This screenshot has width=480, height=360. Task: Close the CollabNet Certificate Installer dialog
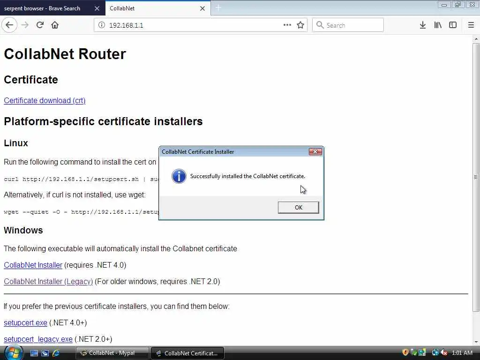[x=315, y=151]
